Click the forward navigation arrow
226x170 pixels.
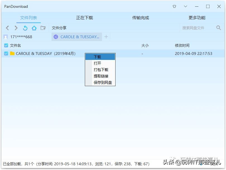pyautogui.click(x=15, y=28)
